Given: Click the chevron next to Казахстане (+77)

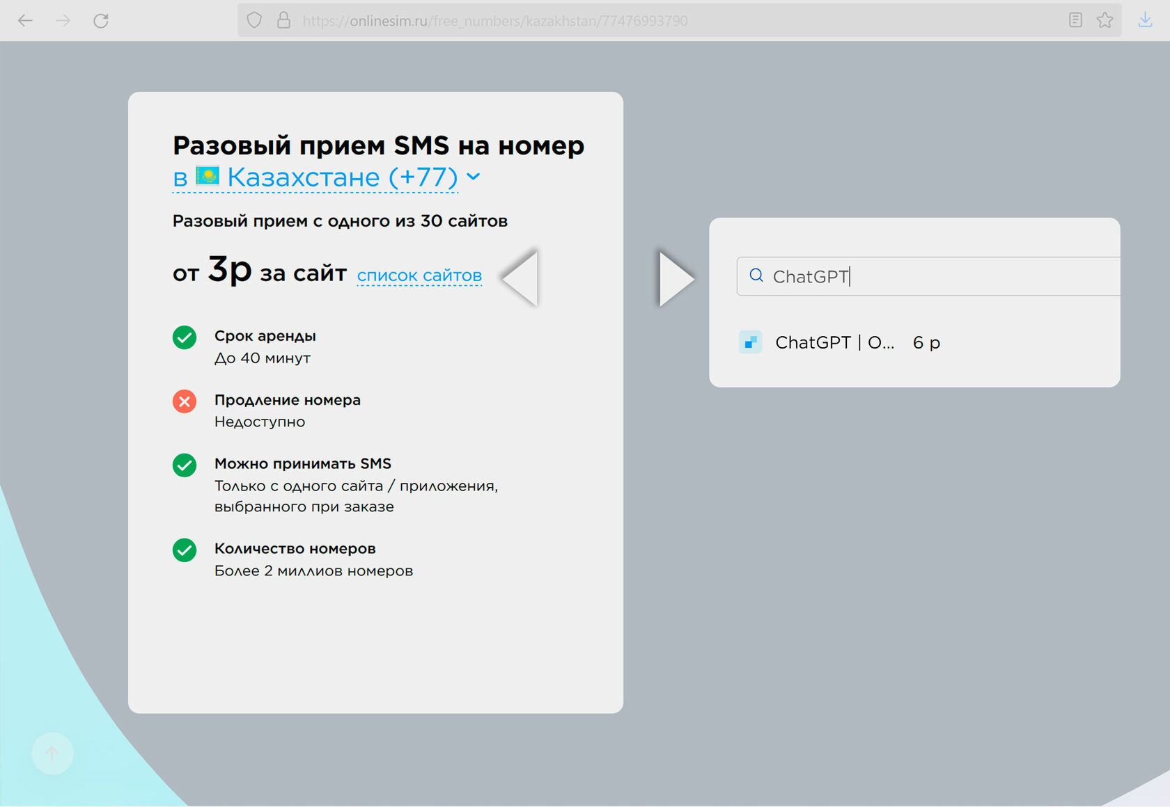Looking at the screenshot, I should [474, 177].
